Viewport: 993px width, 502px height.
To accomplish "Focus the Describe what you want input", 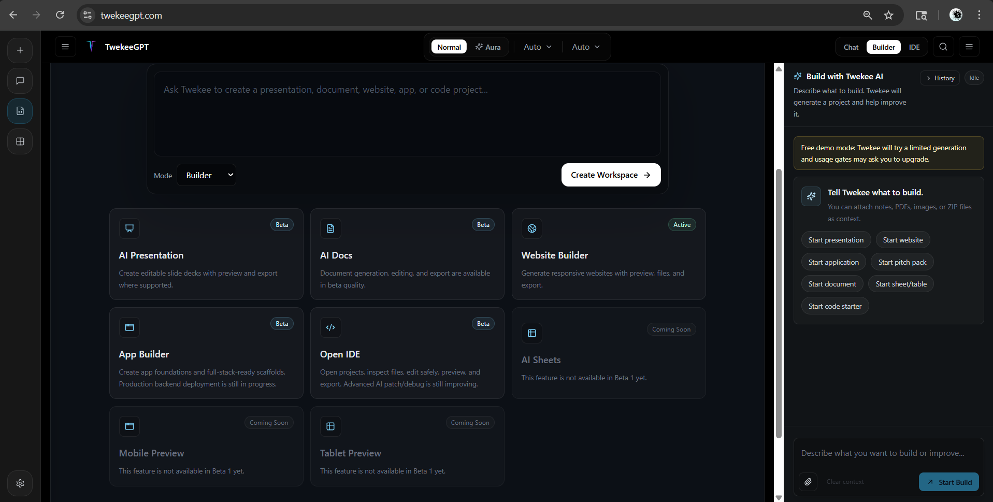I will [888, 453].
